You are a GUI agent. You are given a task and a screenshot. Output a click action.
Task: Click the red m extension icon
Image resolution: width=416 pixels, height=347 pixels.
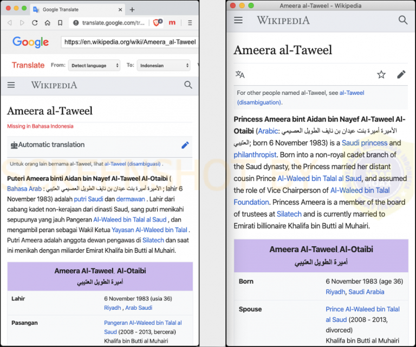(x=172, y=23)
